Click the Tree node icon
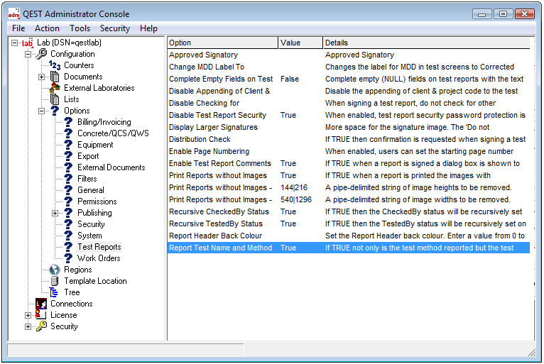 coord(55,292)
